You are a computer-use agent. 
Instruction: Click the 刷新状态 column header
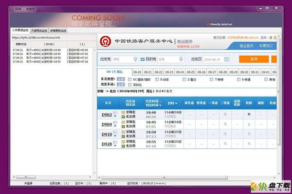pyautogui.click(x=21, y=44)
